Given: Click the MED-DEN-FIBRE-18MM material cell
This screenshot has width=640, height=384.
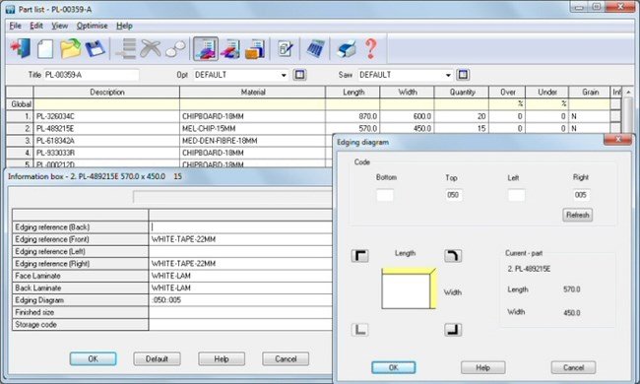Looking at the screenshot, I should [252, 141].
